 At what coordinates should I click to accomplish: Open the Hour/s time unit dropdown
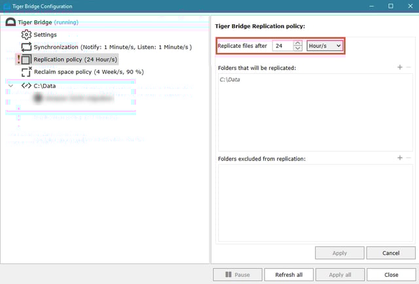(x=325, y=46)
